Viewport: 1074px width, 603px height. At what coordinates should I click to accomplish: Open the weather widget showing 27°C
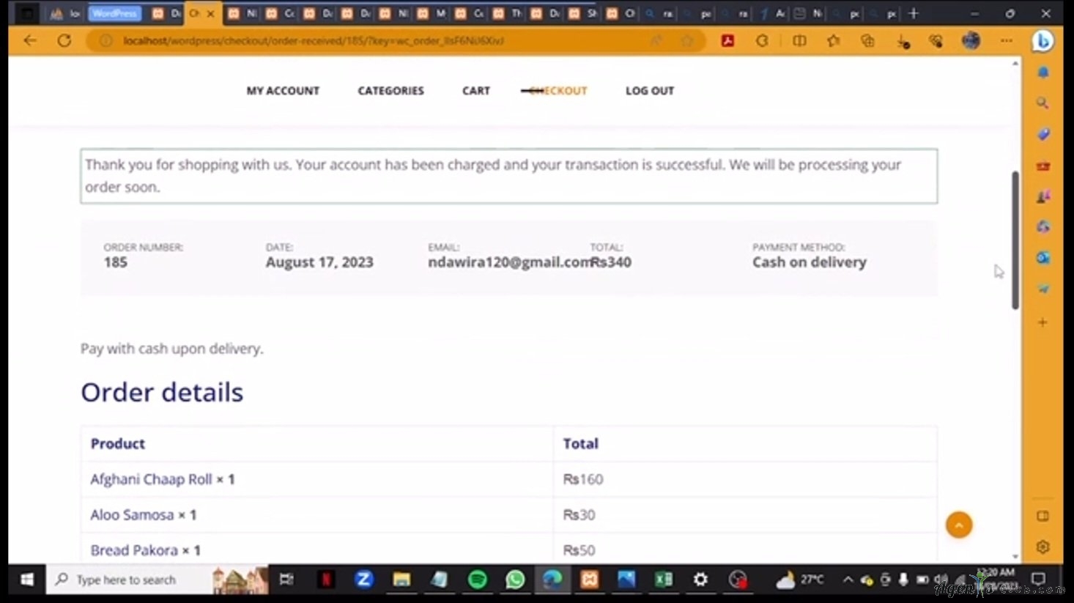point(800,580)
